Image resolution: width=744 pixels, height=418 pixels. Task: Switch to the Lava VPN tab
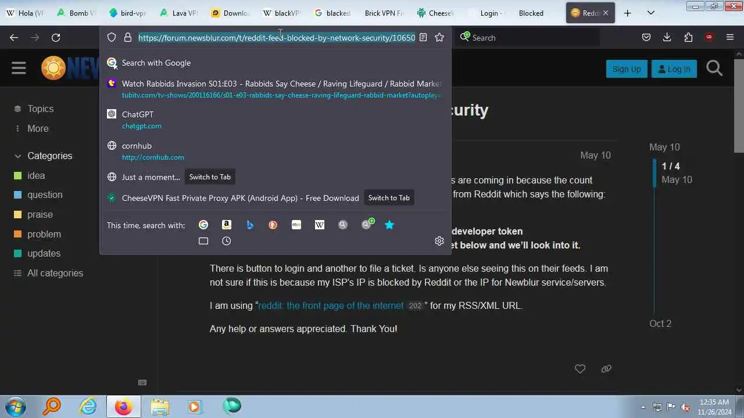[x=178, y=13]
